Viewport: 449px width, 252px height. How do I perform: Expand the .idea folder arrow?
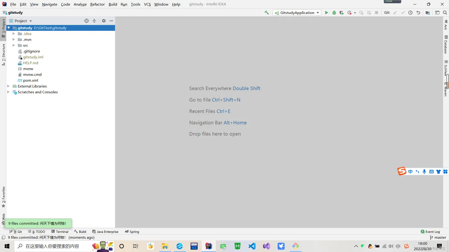point(13,34)
